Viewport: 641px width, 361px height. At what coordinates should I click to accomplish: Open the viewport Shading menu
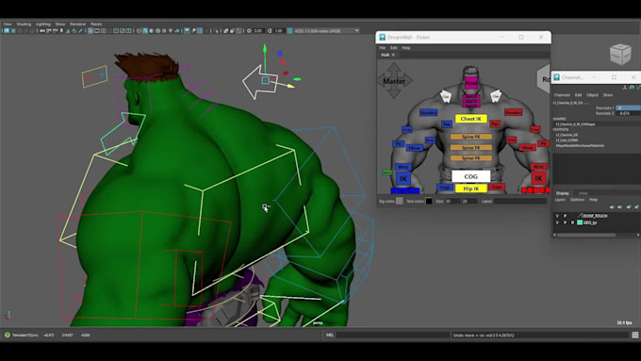(24, 25)
